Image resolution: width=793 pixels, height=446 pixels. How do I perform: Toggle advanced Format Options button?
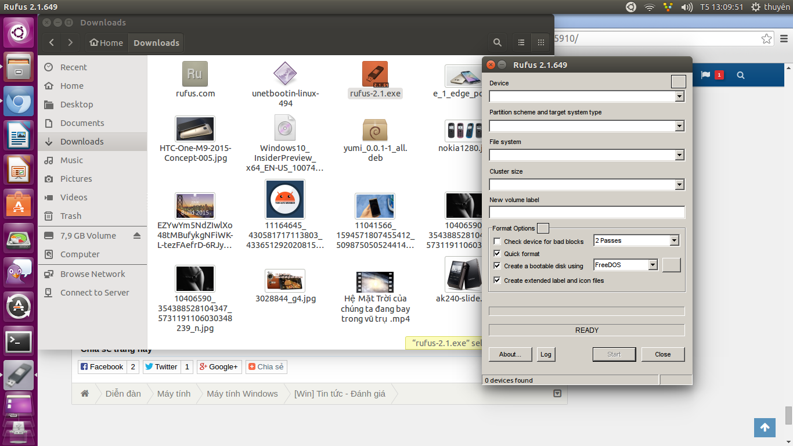click(543, 228)
